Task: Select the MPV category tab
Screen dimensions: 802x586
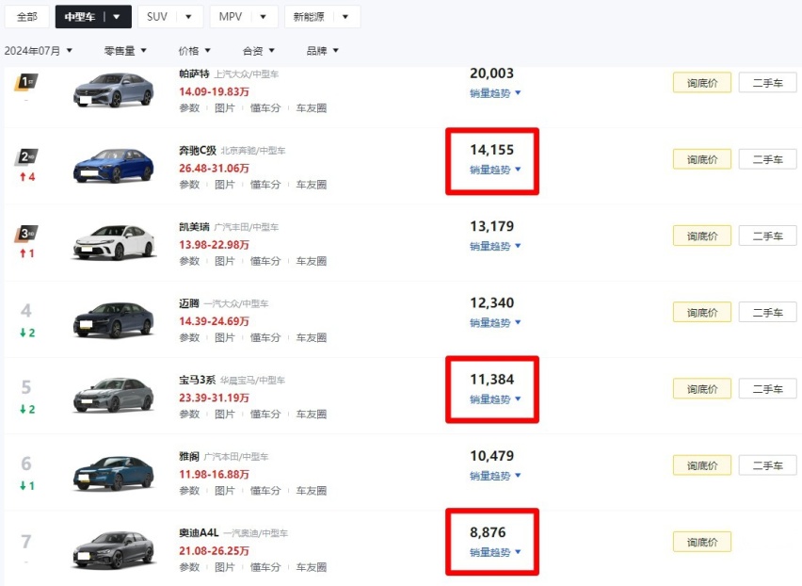Action: point(243,16)
